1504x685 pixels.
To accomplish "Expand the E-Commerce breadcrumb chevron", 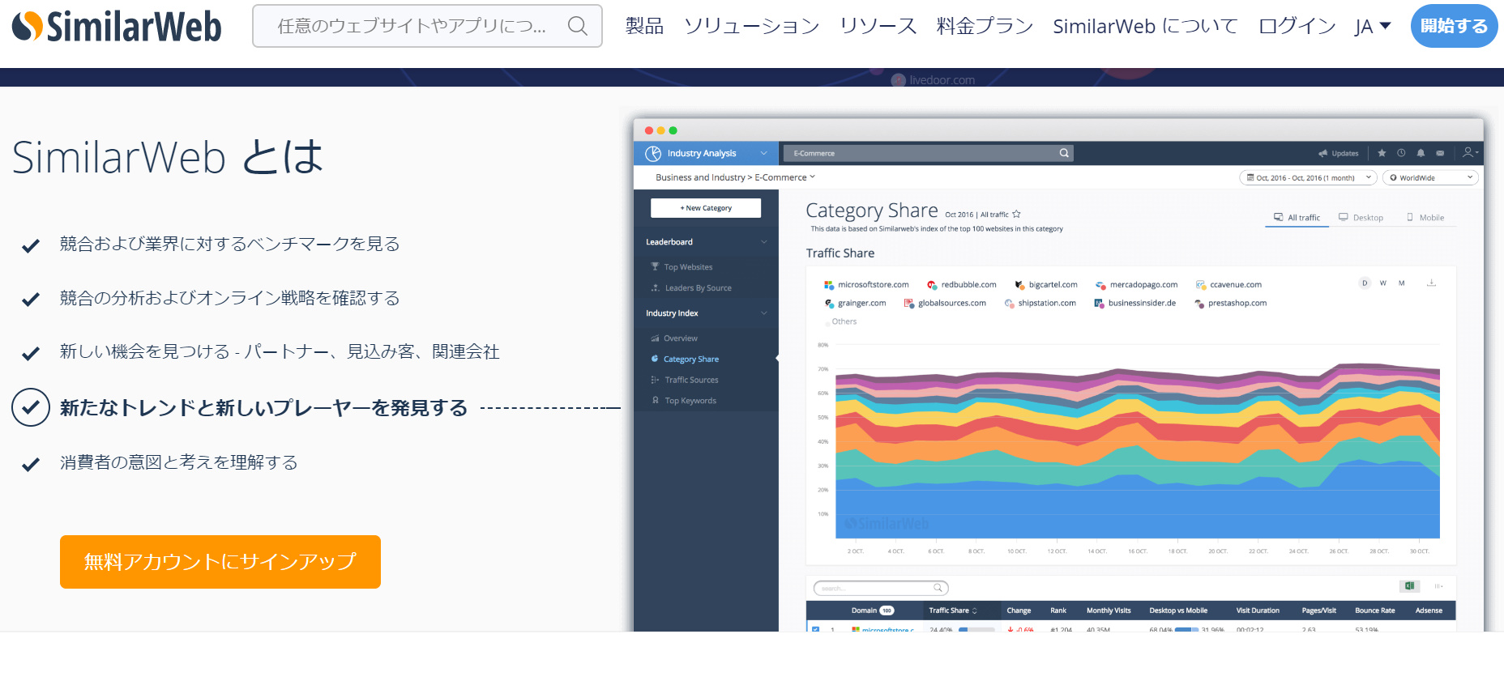I will 813,177.
